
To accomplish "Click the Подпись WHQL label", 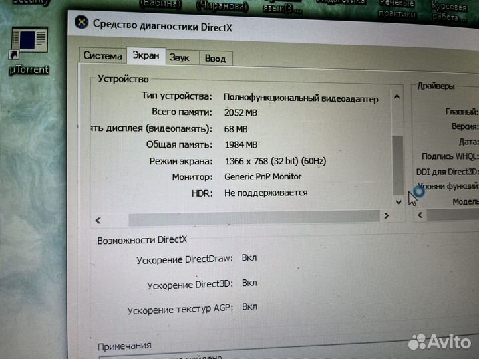I will pos(450,156).
